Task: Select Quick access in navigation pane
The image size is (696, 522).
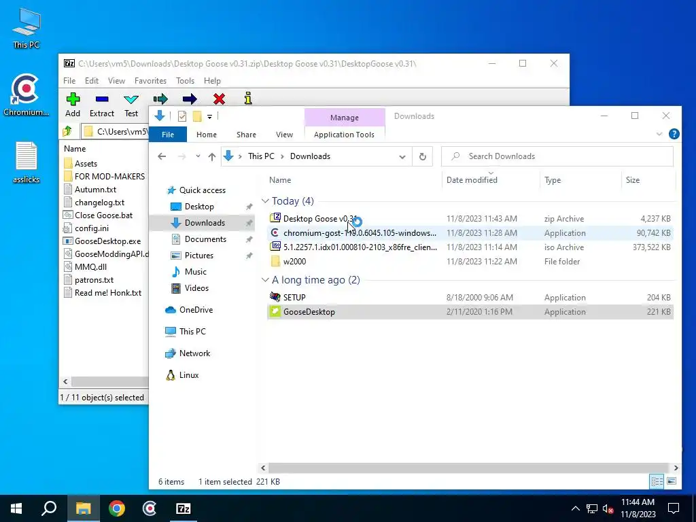Action: click(196, 190)
